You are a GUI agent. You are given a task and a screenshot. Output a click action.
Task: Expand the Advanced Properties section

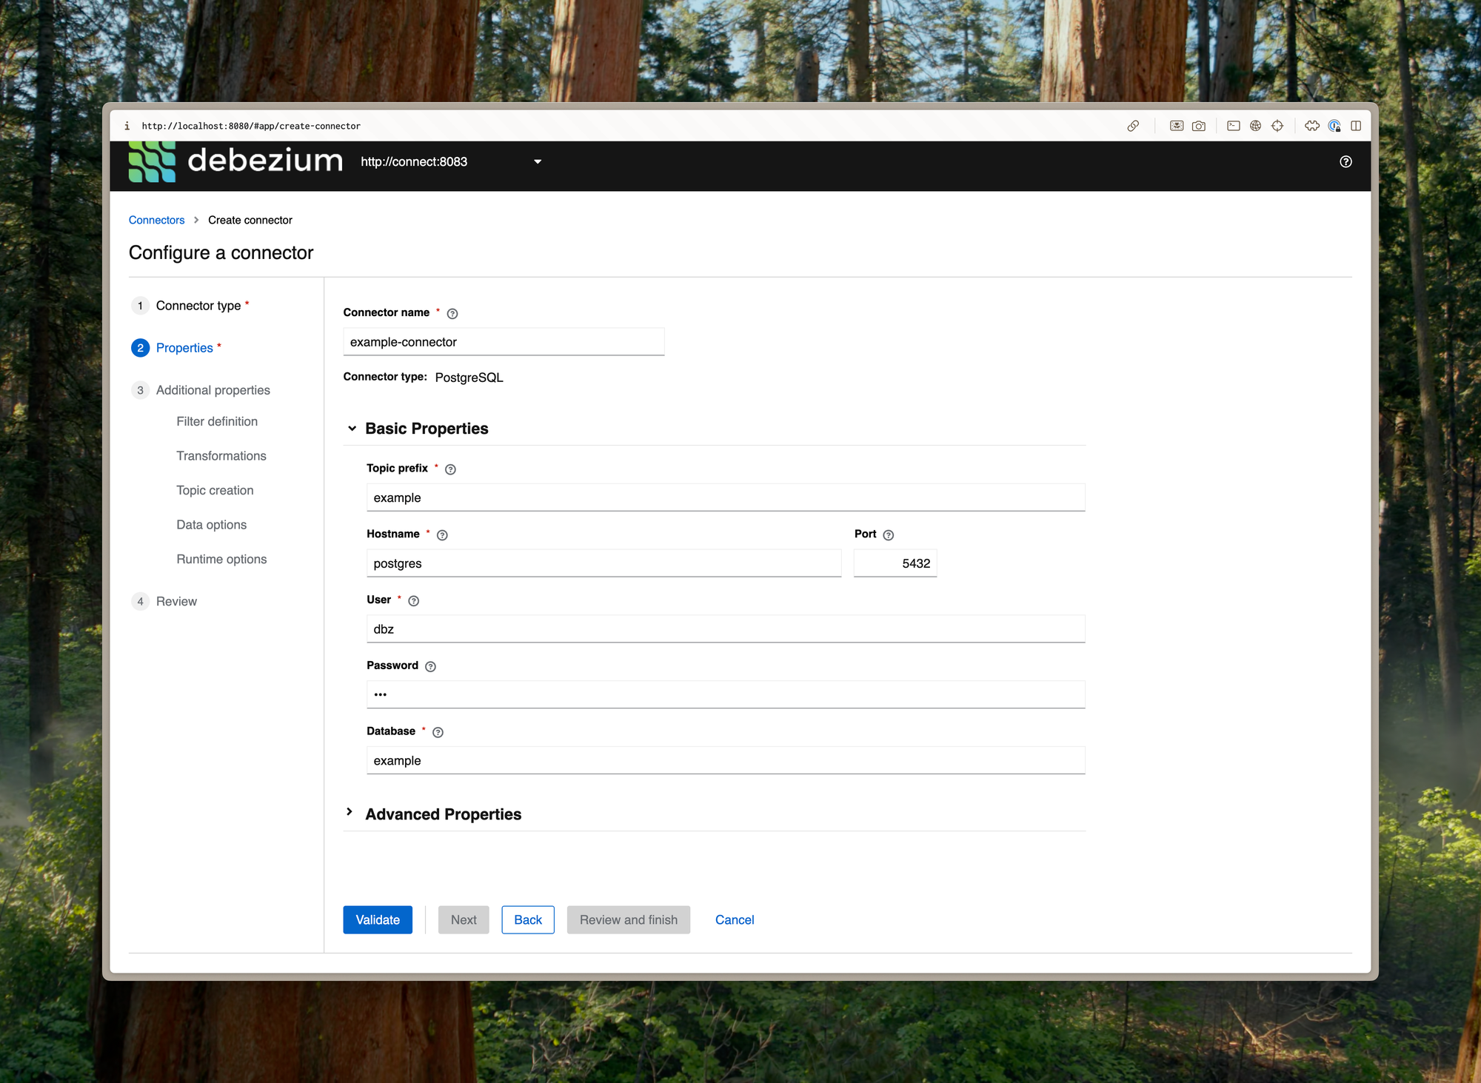[350, 813]
